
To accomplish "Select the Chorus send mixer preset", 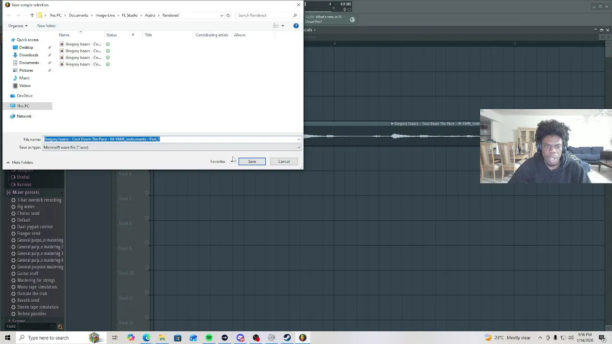I will pos(28,214).
